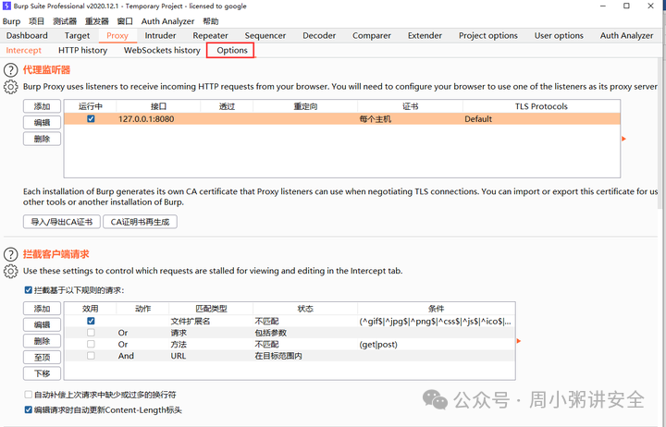The width and height of the screenshot is (666, 427).
Task: Select the ^gif$|^jpg$ condition cell
Action: (435, 322)
